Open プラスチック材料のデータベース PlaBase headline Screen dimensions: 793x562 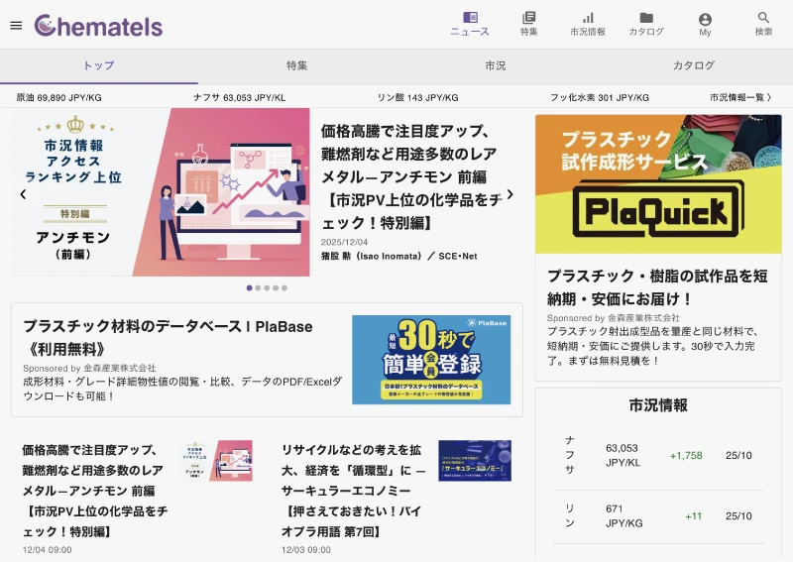point(168,337)
